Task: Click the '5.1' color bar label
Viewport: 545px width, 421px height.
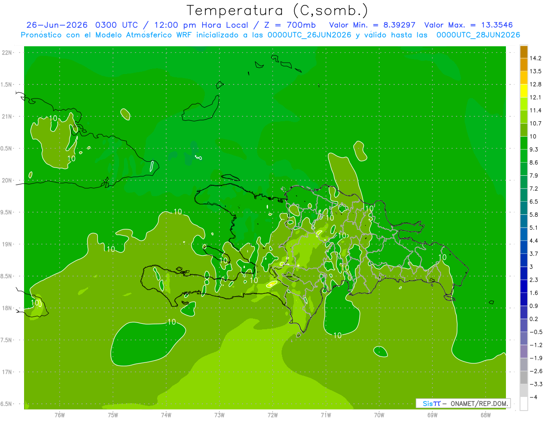Action: click(534, 228)
